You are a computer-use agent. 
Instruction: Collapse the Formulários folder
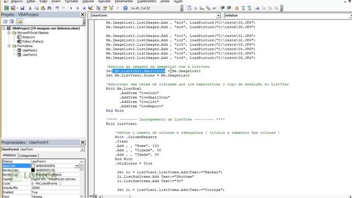pos(9,46)
